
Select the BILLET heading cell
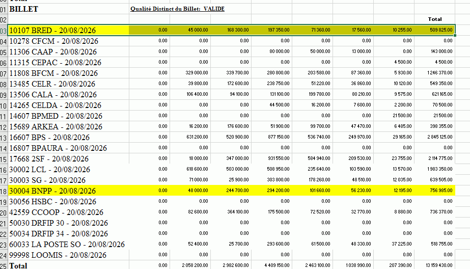coord(69,9)
